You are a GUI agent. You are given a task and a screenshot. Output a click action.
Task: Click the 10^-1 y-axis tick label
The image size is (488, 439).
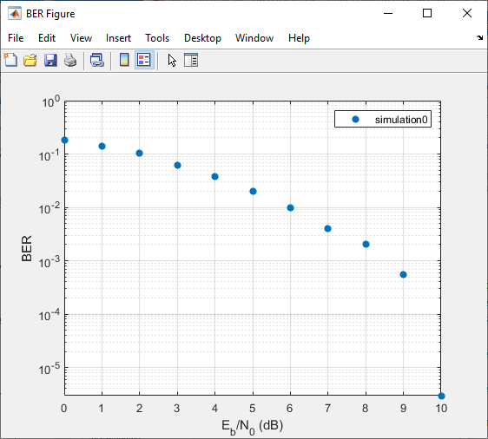[x=49, y=154]
